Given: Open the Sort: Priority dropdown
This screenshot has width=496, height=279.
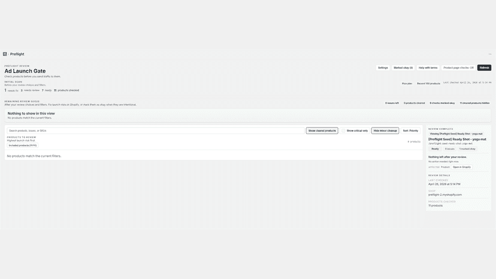Looking at the screenshot, I should pos(410,131).
